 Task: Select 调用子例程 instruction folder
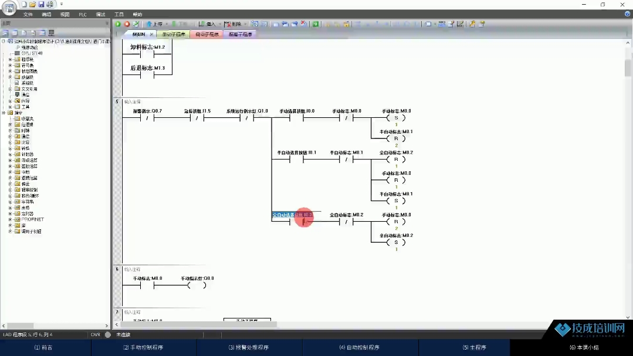pos(31,231)
